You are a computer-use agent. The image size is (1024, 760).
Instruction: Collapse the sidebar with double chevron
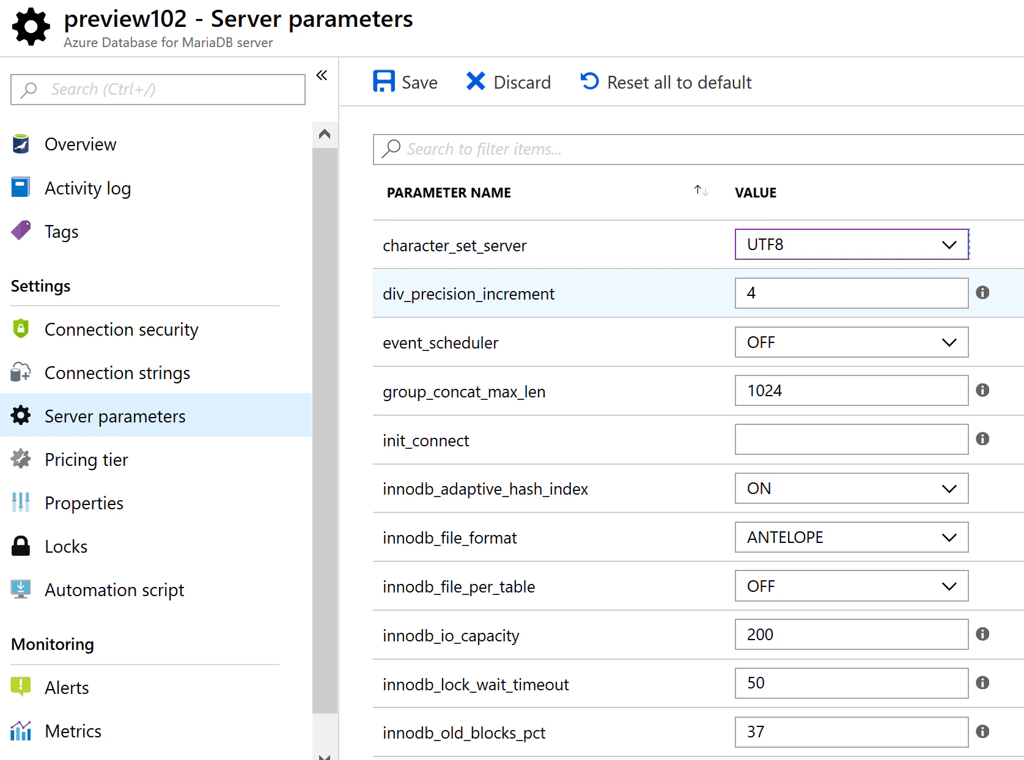pyautogui.click(x=322, y=75)
